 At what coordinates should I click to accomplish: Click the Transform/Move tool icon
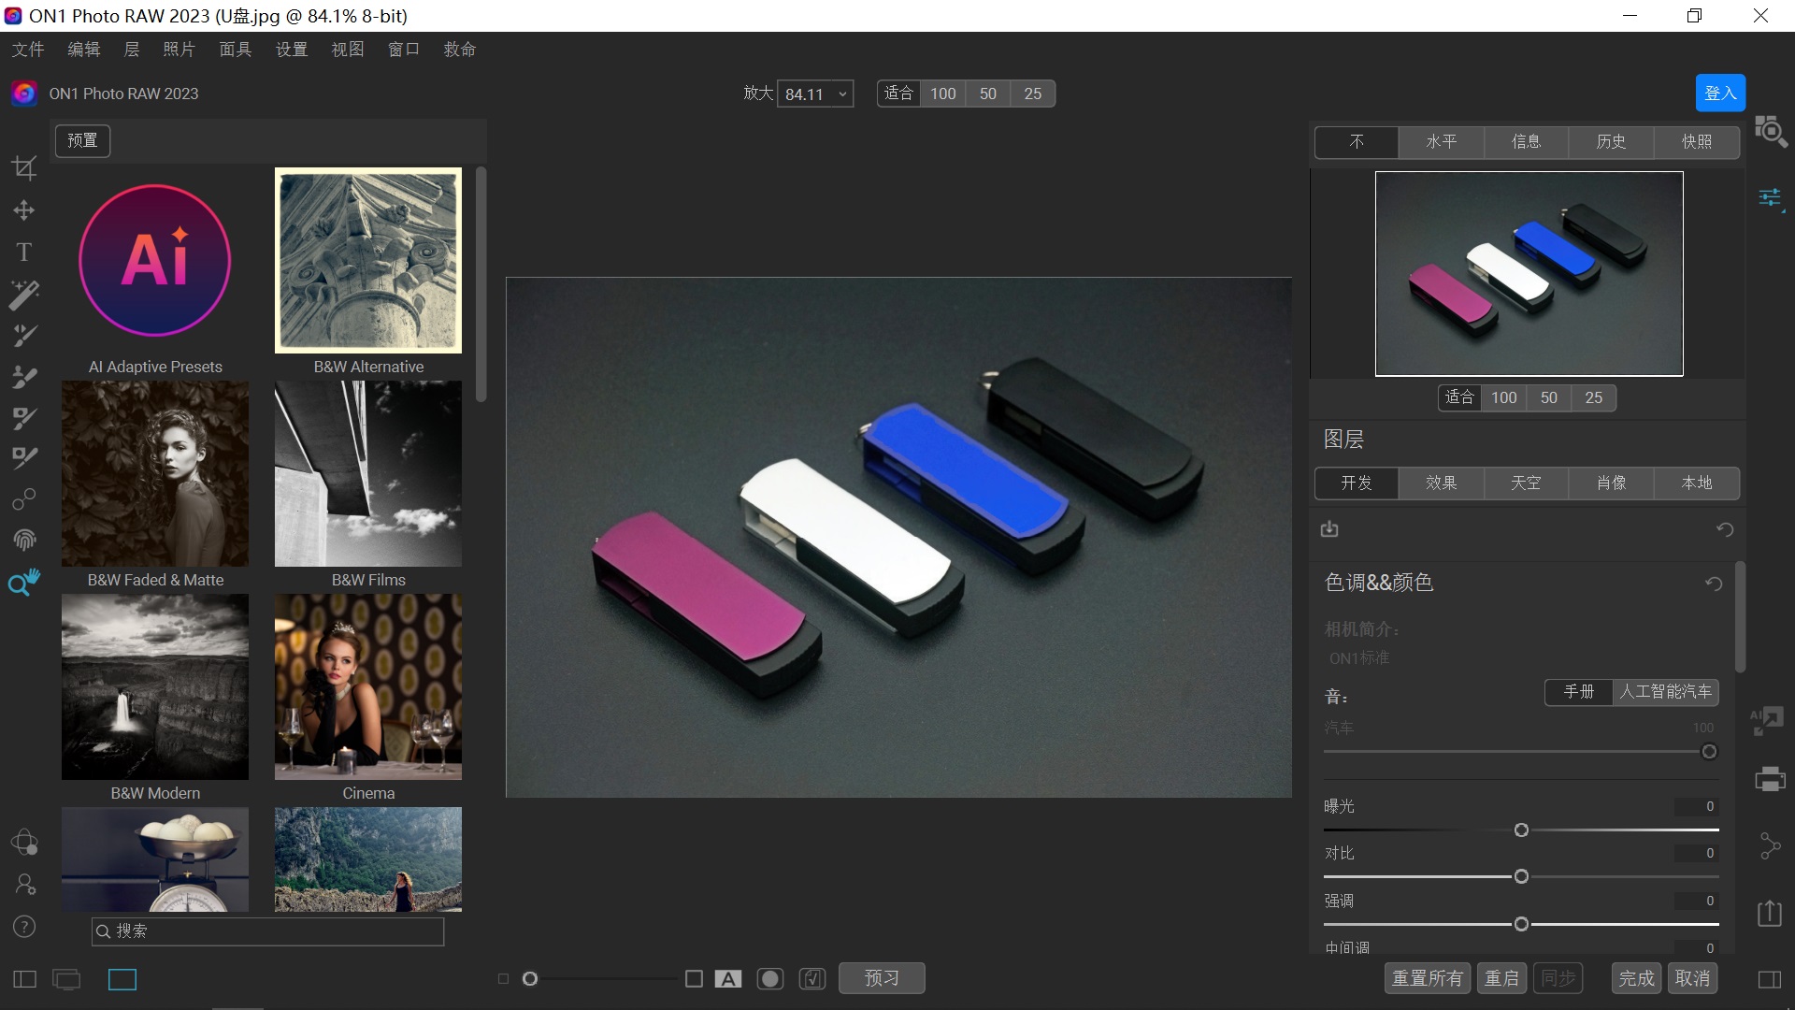(x=22, y=209)
